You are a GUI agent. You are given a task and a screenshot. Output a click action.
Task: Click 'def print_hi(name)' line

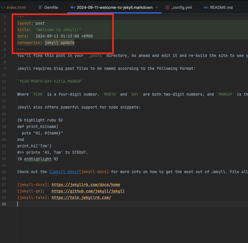(38, 127)
